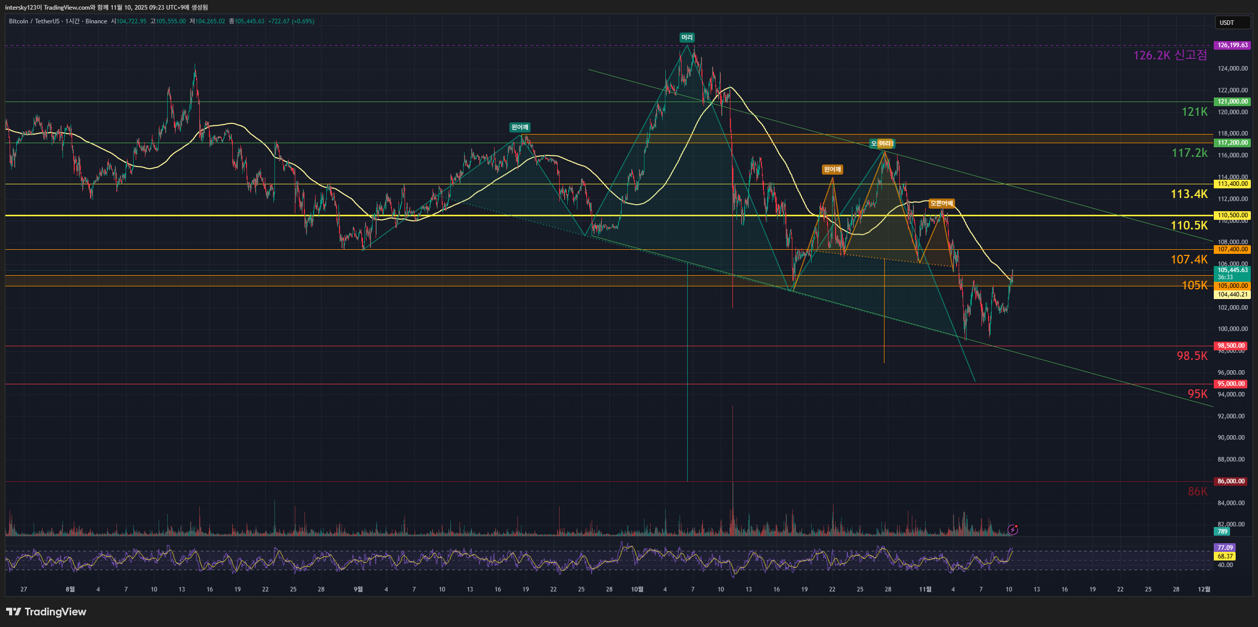Click the teal volume 789 label
Screen dimensions: 1258x627
click(1222, 532)
